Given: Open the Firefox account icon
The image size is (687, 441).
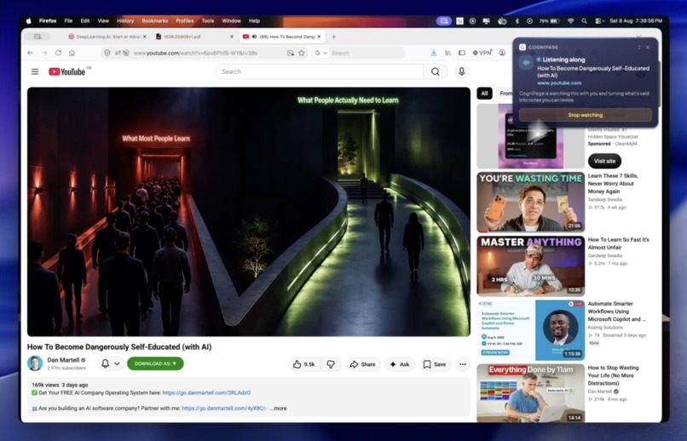Looking at the screenshot, I should [x=502, y=53].
